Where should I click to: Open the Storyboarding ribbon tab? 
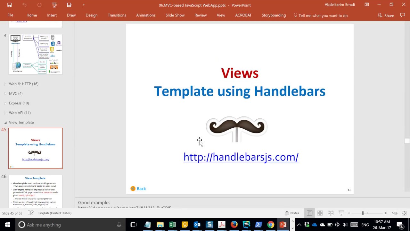[274, 15]
